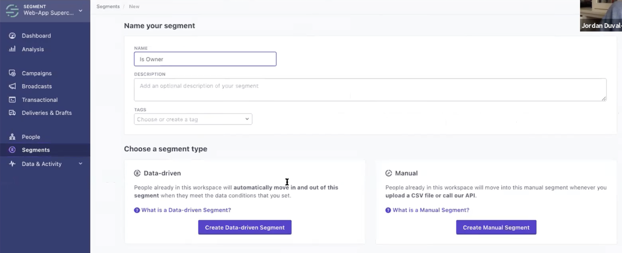Image resolution: width=622 pixels, height=253 pixels.
Task: Click the Broadcasts megaphone icon
Action: (12, 86)
